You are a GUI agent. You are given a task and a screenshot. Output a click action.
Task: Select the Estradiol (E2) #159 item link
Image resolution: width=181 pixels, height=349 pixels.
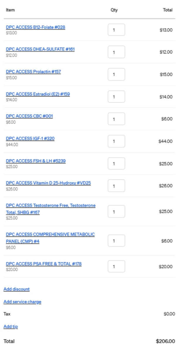(38, 94)
